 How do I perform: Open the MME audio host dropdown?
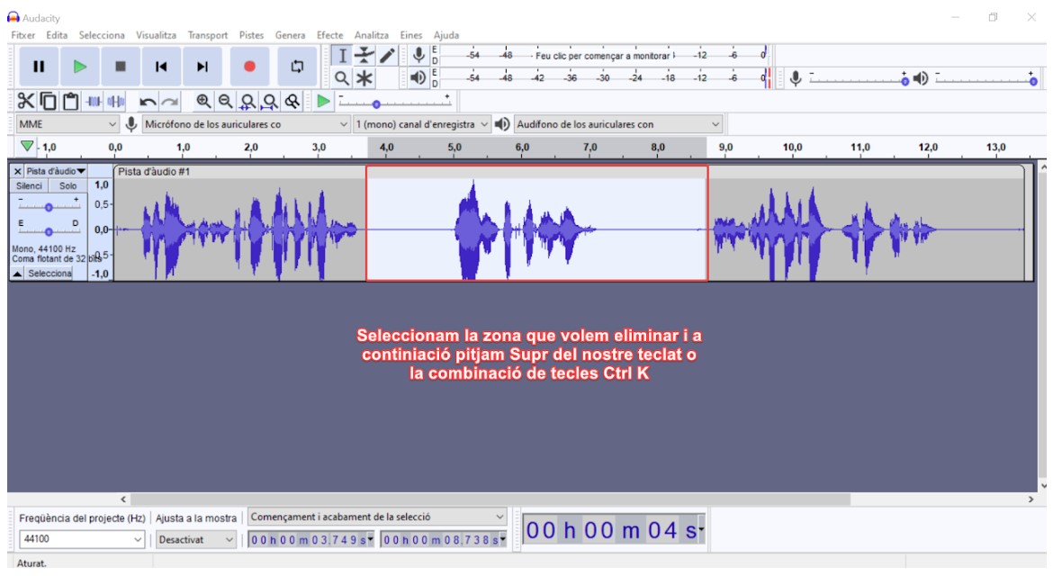click(x=67, y=124)
